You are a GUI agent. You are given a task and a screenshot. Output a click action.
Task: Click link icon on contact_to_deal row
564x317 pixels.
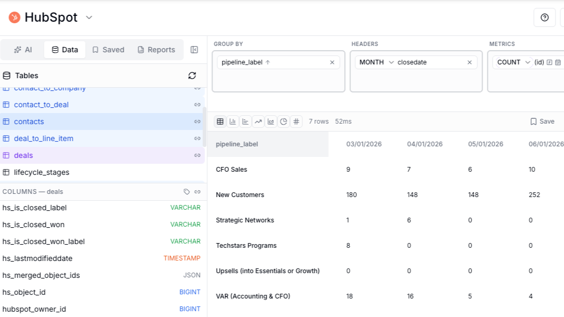click(198, 105)
